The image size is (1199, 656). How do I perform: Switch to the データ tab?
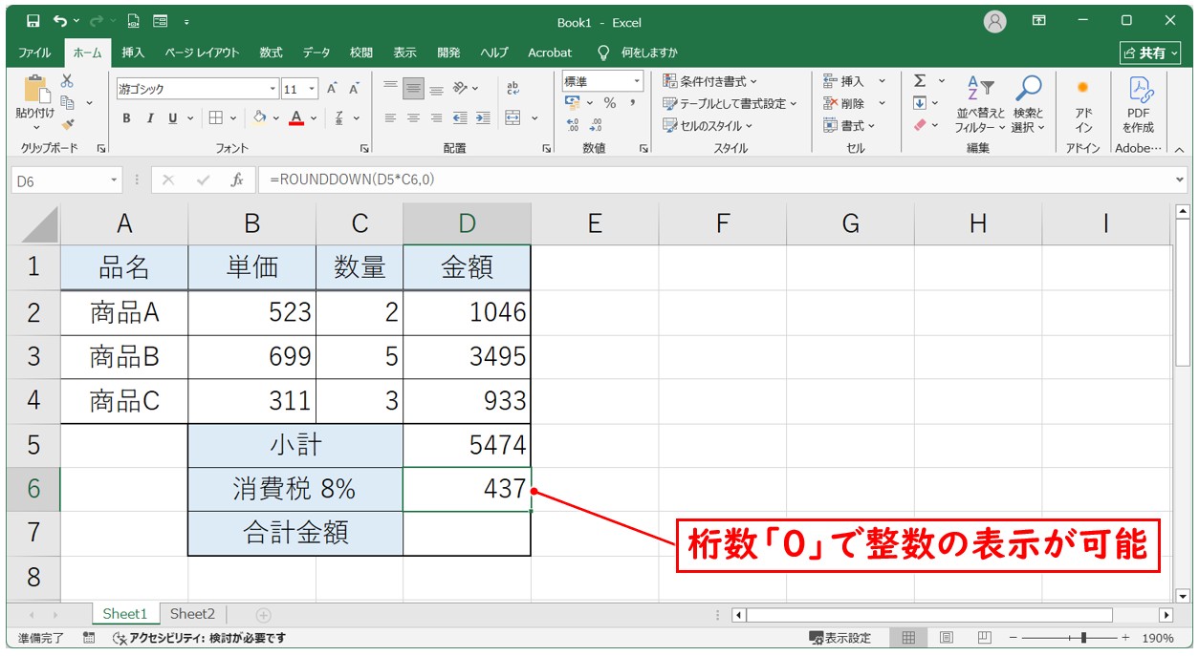pyautogui.click(x=316, y=53)
